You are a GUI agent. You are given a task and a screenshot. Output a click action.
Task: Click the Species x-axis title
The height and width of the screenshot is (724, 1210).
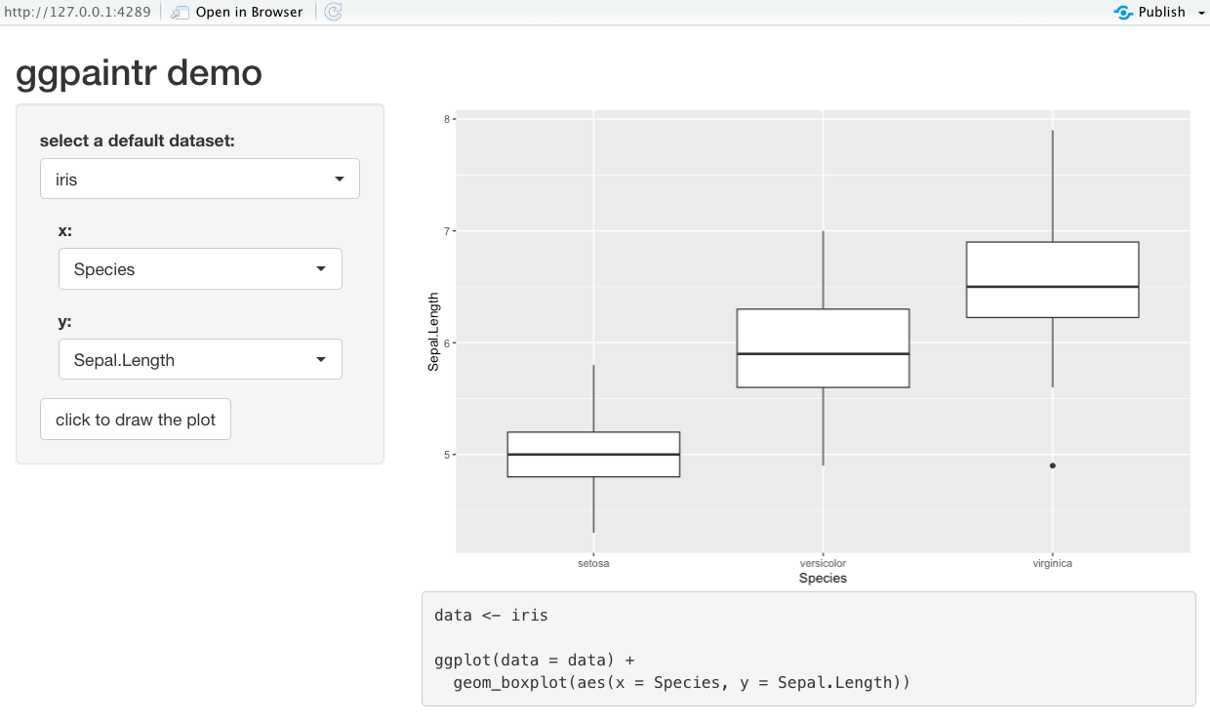click(x=823, y=579)
